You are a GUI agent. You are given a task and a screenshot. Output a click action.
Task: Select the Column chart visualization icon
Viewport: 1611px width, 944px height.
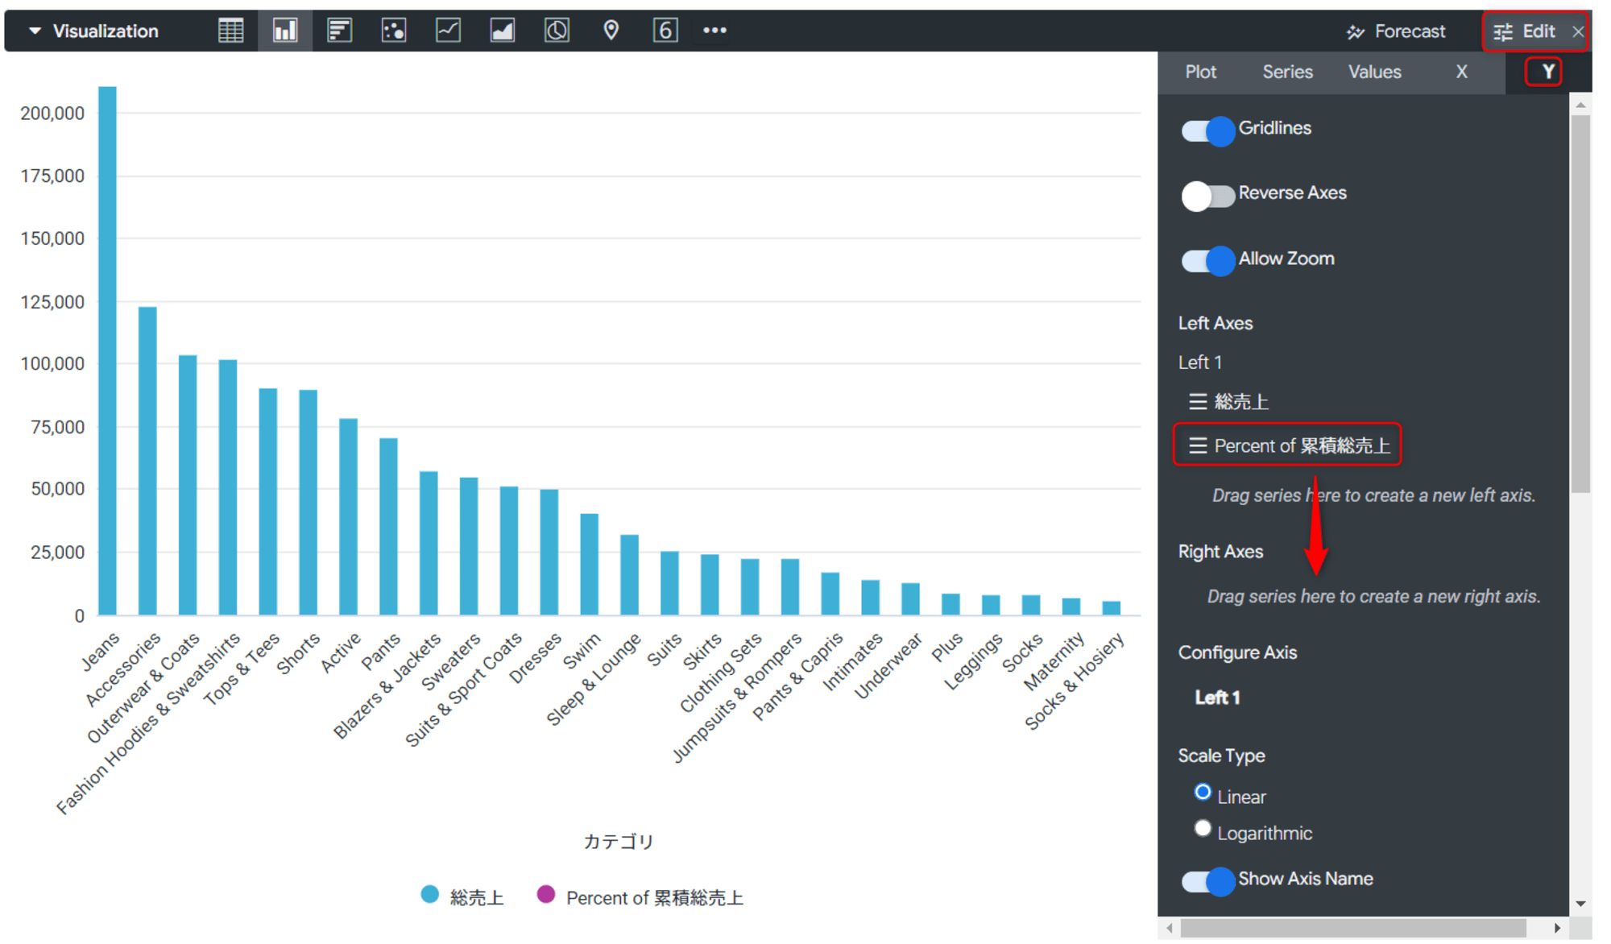click(285, 31)
